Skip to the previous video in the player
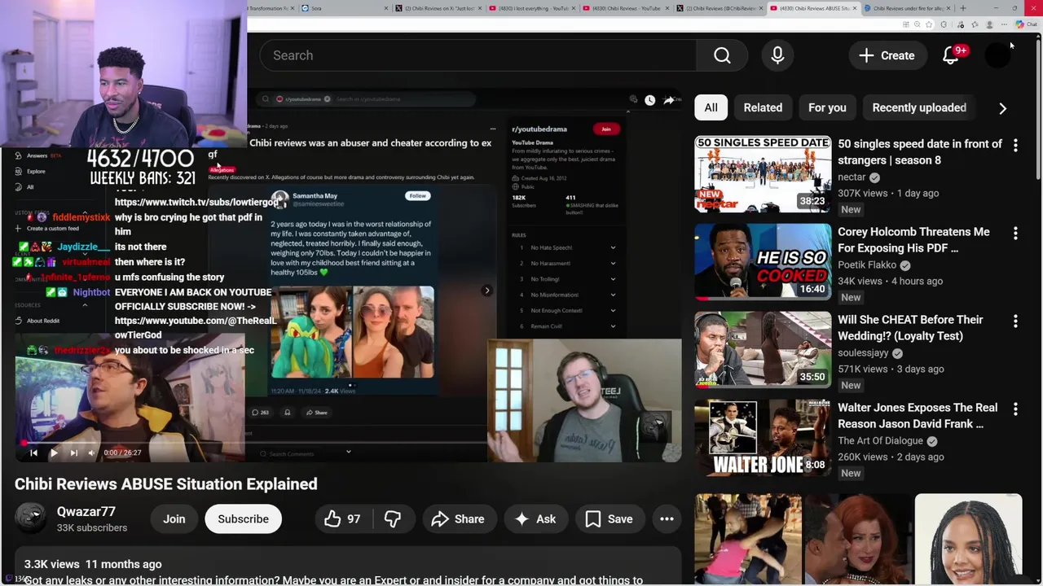The width and height of the screenshot is (1043, 586). pyautogui.click(x=33, y=453)
